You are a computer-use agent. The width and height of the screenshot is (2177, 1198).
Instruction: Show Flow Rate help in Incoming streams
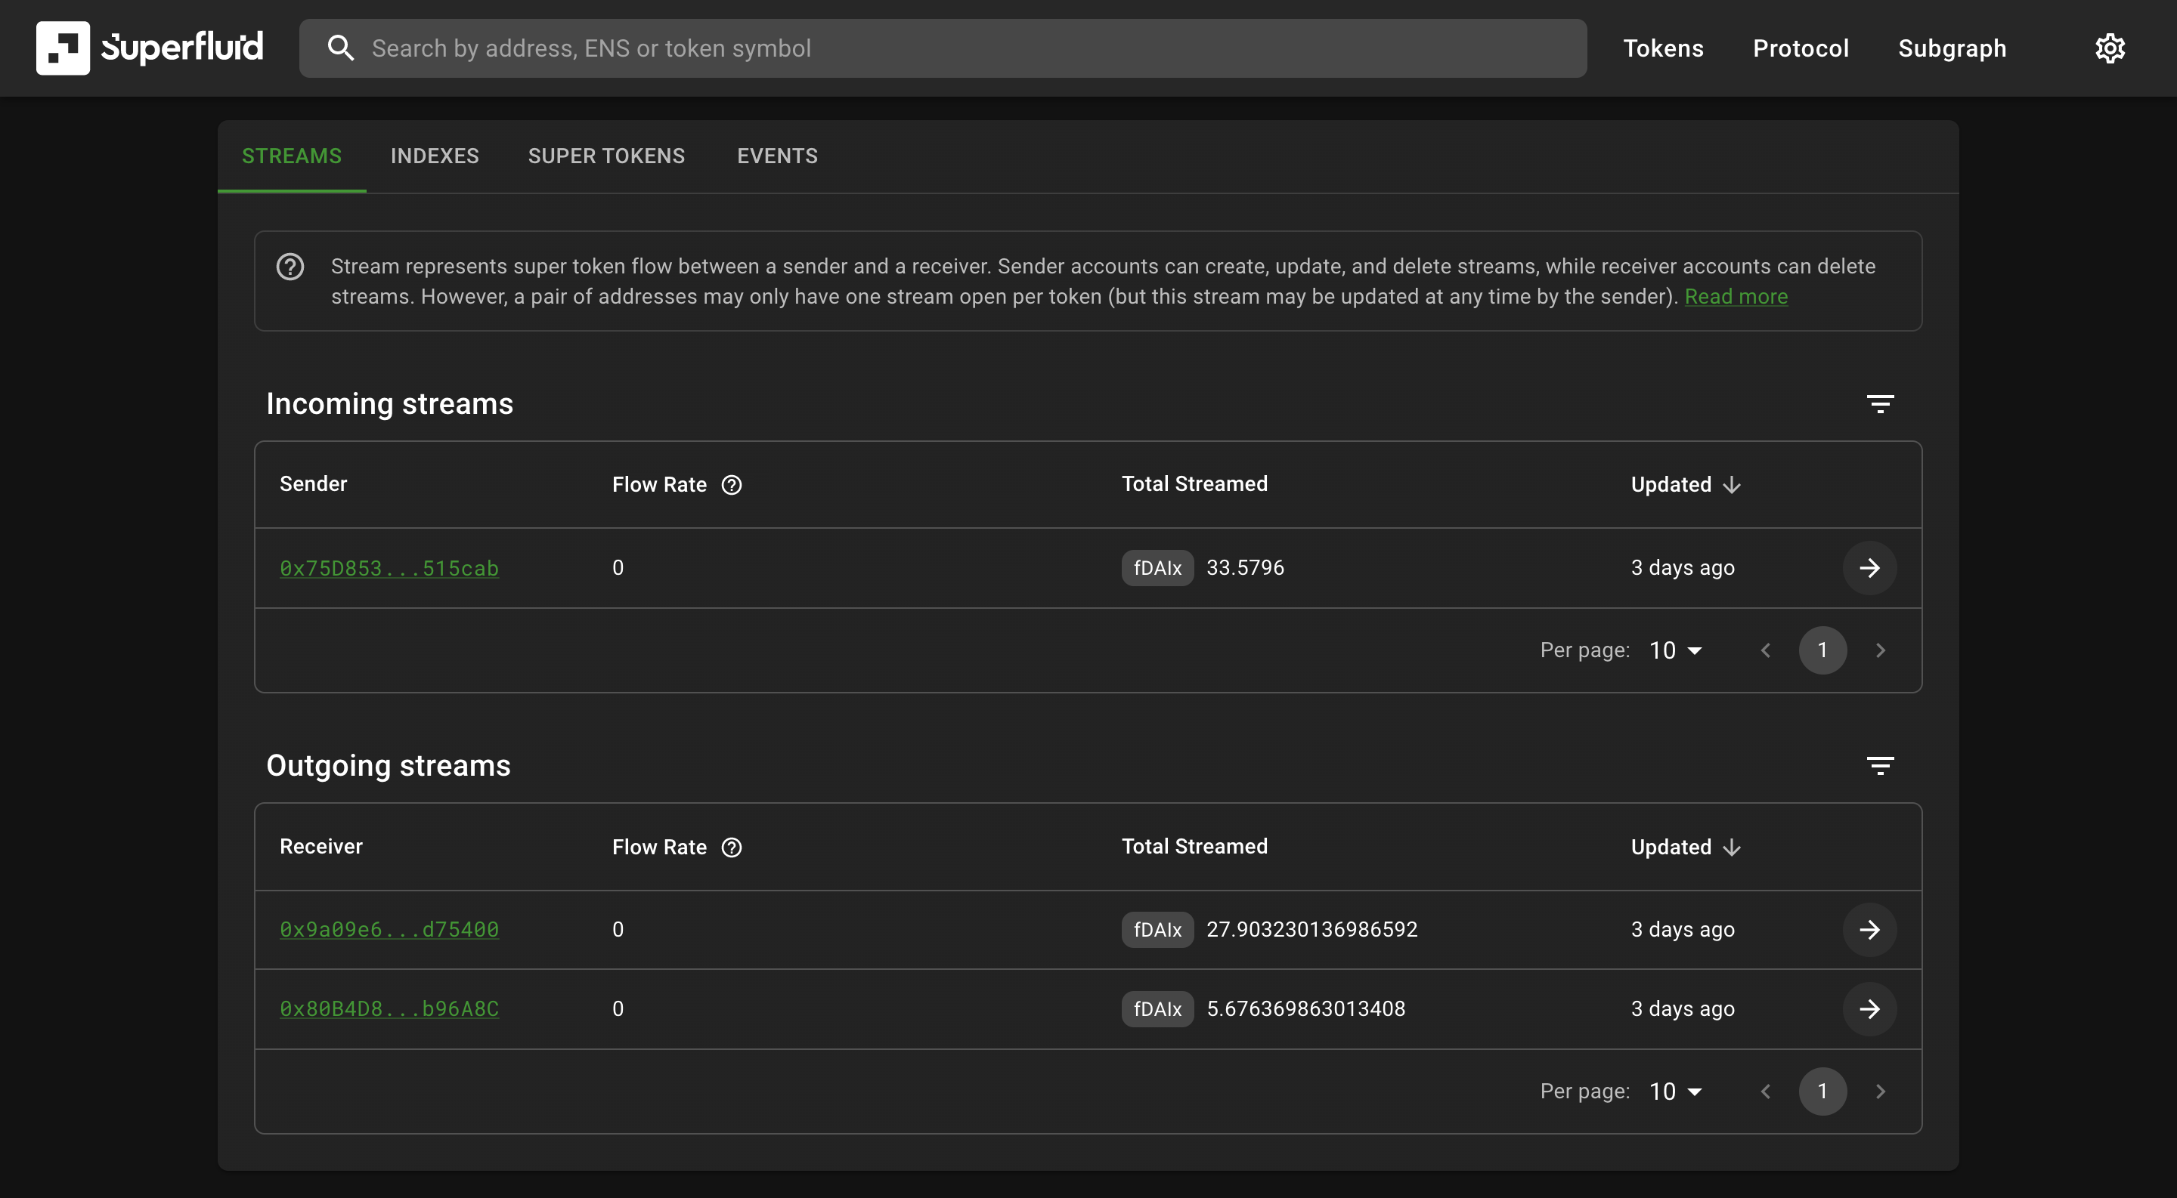tap(732, 485)
